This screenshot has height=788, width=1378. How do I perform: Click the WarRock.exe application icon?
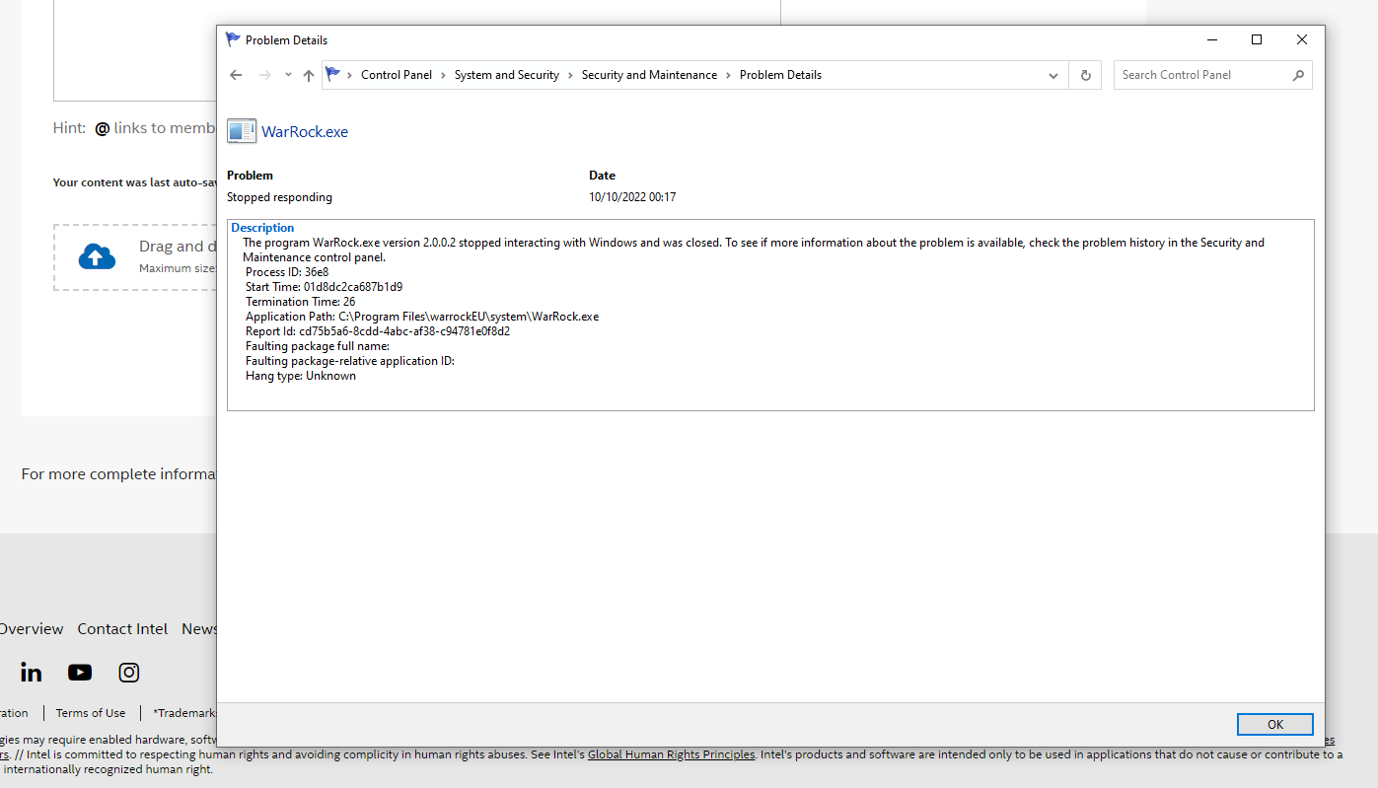tap(241, 130)
